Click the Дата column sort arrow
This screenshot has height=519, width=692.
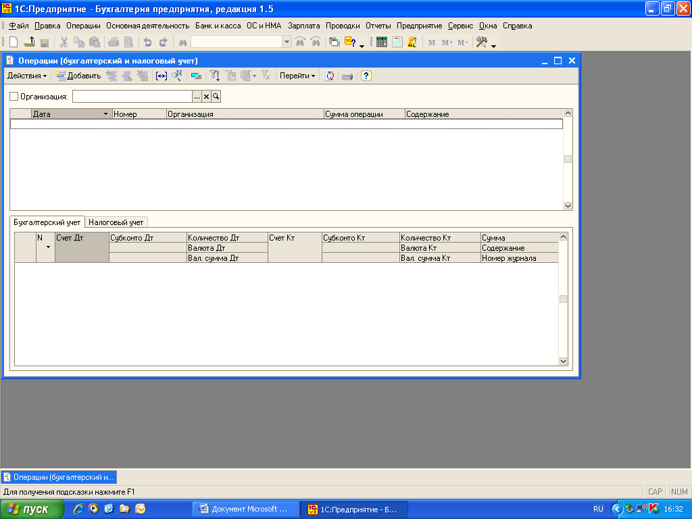105,114
